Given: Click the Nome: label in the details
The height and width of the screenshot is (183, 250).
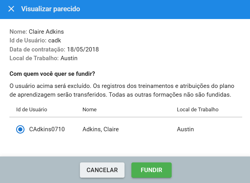Looking at the screenshot, I should pos(18,31).
